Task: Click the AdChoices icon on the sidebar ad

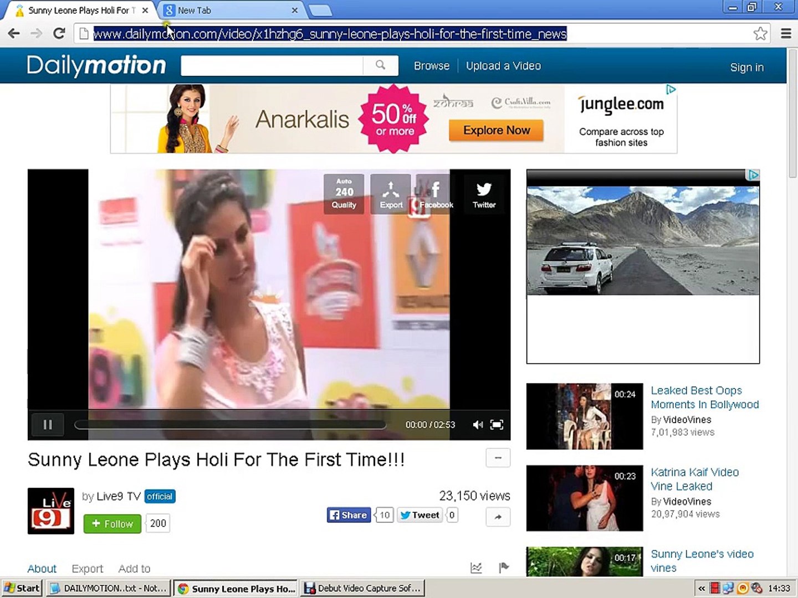Action: click(x=753, y=175)
